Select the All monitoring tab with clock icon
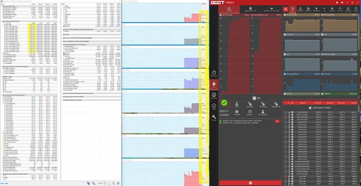The height and width of the screenshot is (186, 361). (x=292, y=9)
